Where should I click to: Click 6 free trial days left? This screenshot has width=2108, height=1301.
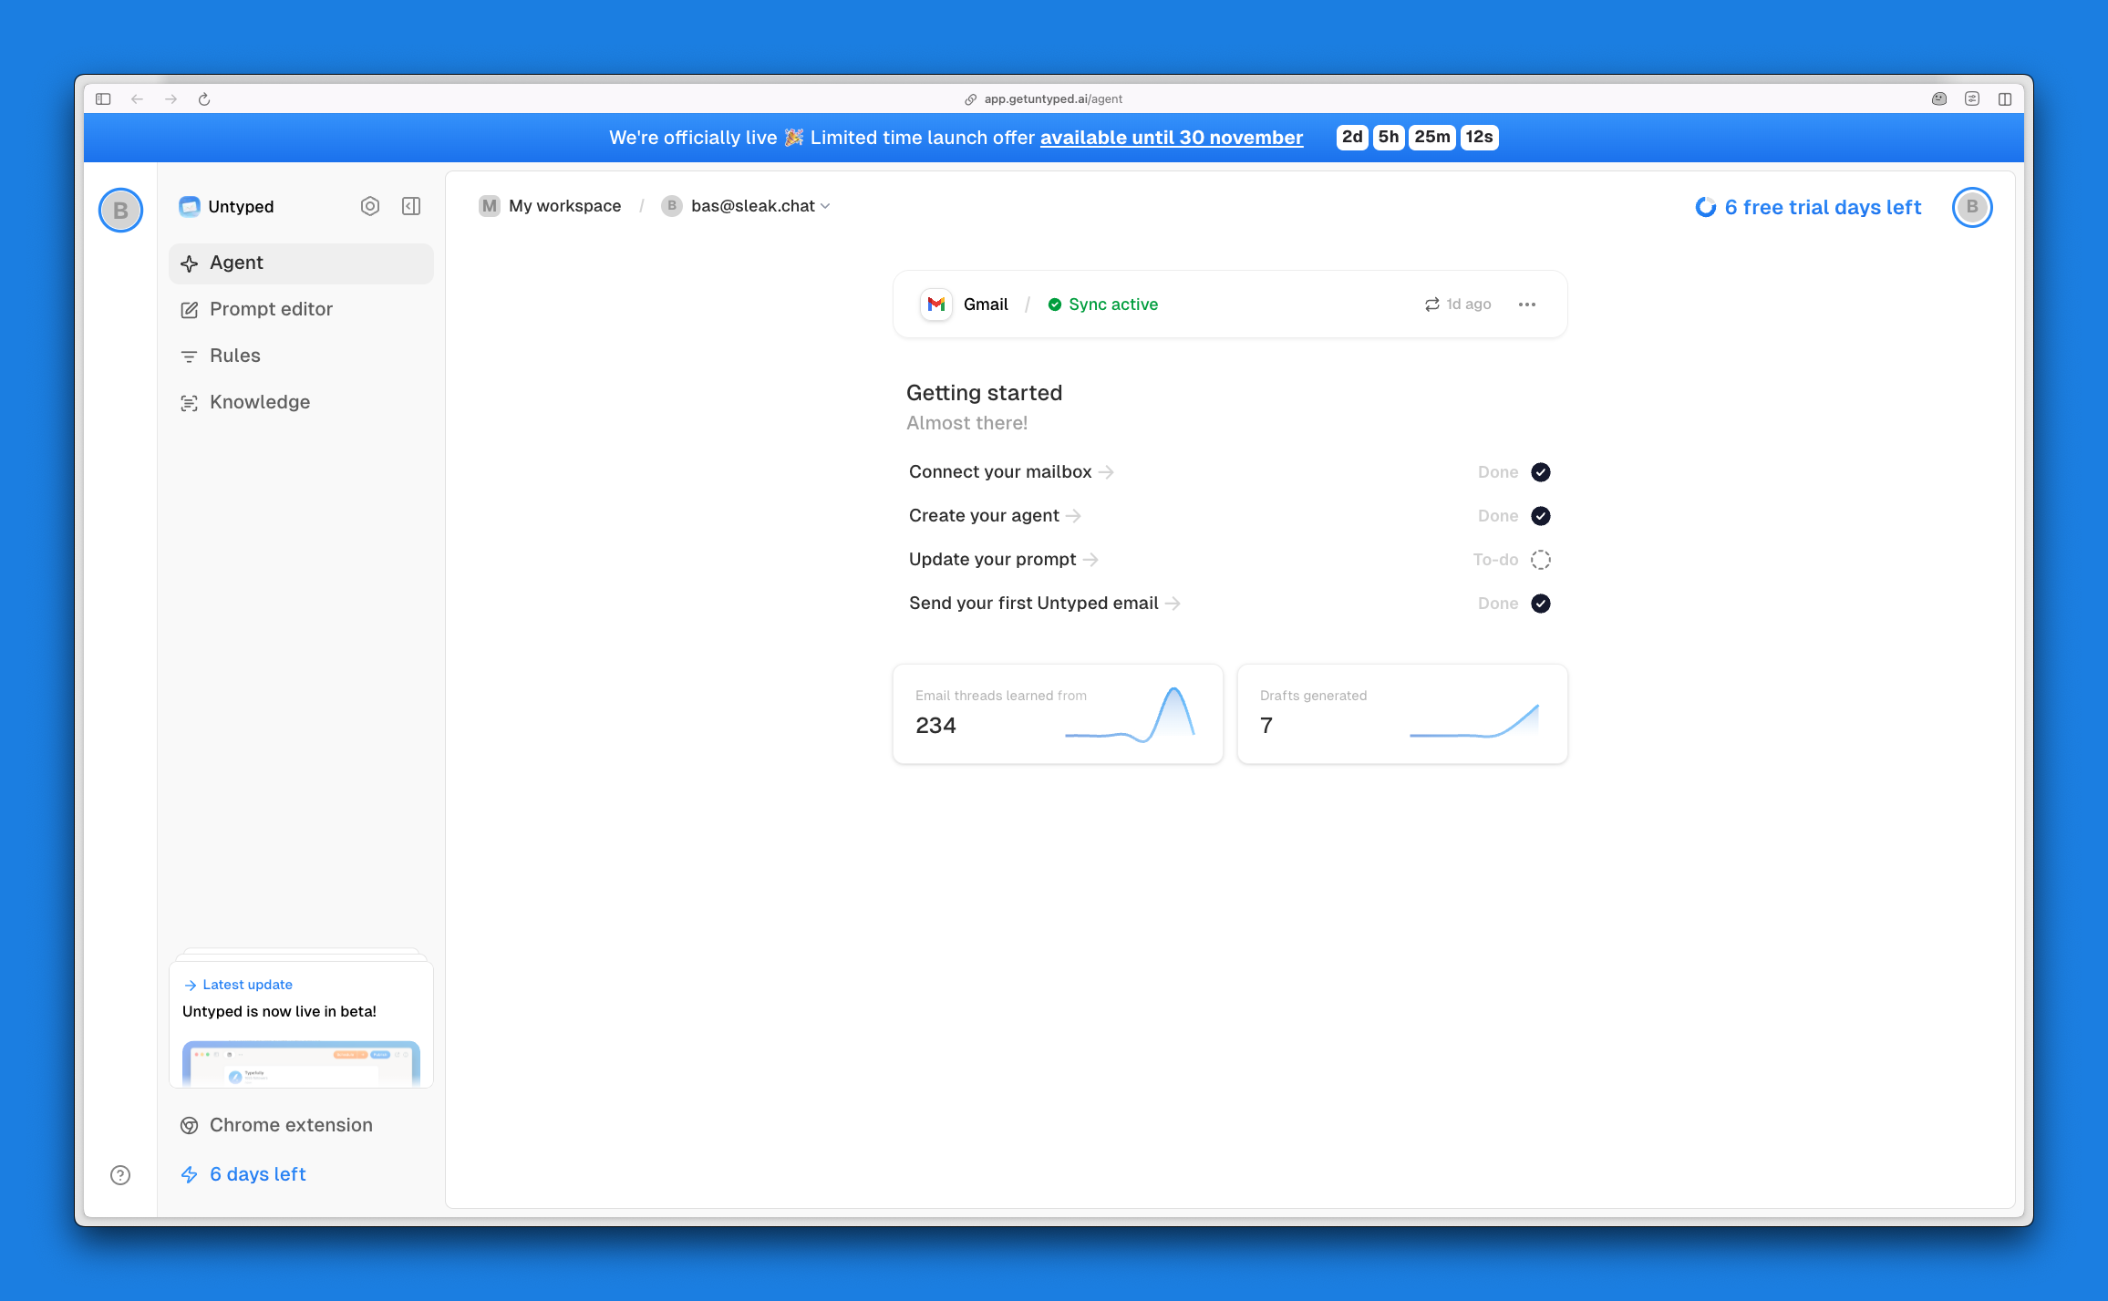(x=1821, y=207)
